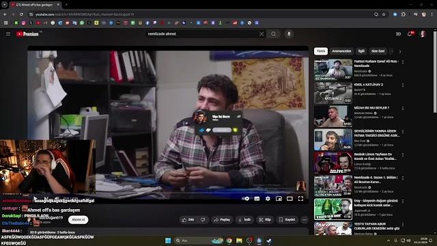Switch to theater mode
The image size is (437, 246).
tap(290, 199)
